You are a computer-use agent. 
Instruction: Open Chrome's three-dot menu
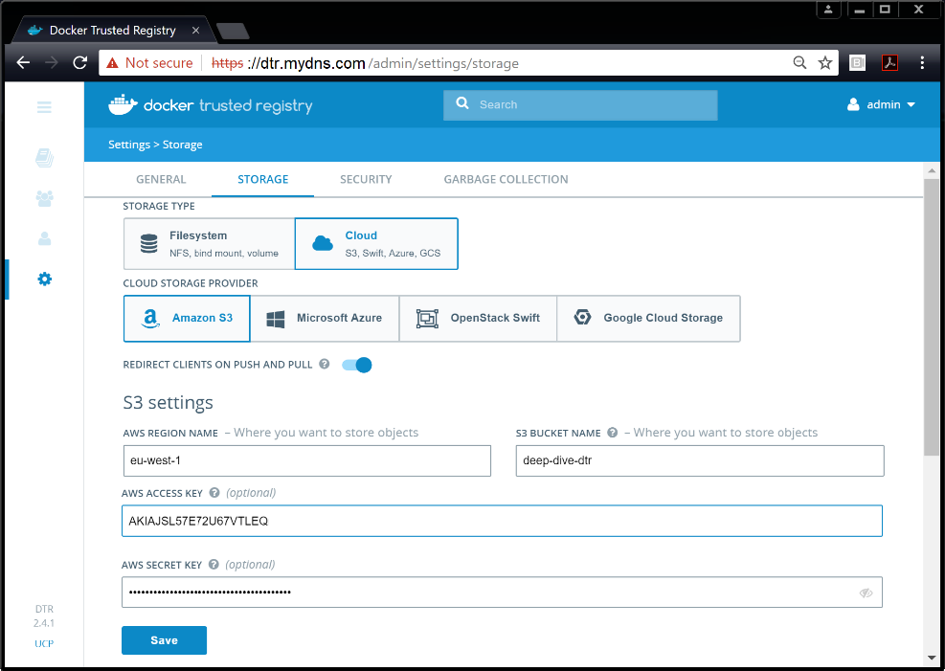[922, 63]
